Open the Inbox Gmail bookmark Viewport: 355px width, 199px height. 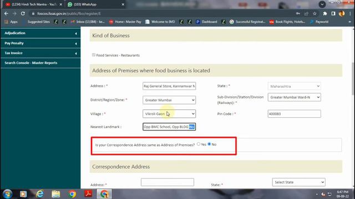(x=88, y=22)
